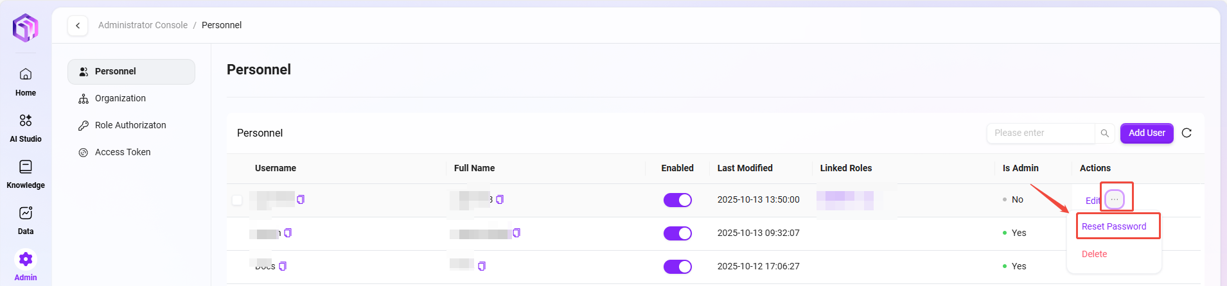1227x286 pixels.
Task: Open the more actions ellipsis menu
Action: pos(1115,199)
